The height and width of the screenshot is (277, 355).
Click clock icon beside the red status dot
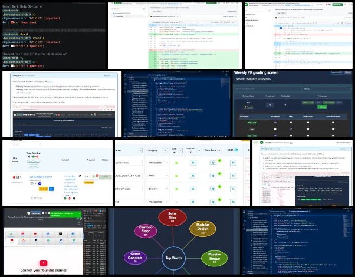click(18, 177)
